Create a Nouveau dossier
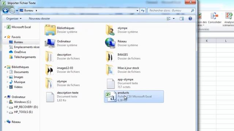This screenshot has height=131, width=234. pyautogui.click(x=39, y=19)
